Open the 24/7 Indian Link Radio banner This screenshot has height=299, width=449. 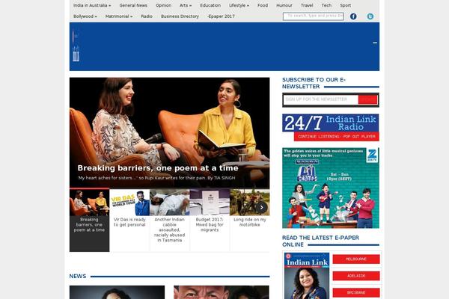tap(331, 123)
